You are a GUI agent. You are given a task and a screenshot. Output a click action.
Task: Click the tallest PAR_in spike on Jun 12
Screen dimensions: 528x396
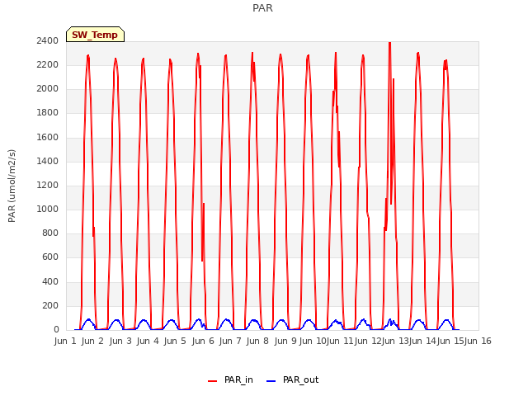(x=389, y=44)
